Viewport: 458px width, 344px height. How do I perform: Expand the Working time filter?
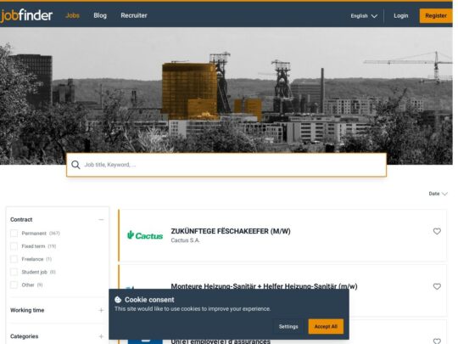101,310
